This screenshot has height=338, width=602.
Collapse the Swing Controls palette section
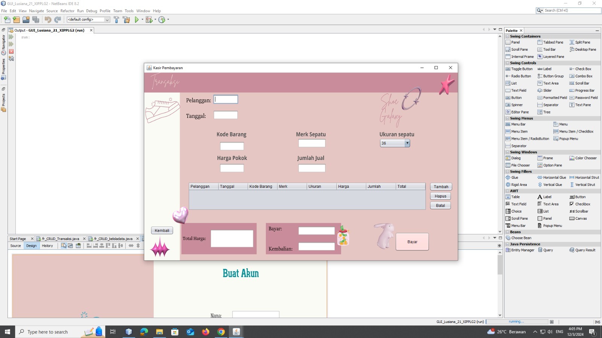(x=507, y=63)
